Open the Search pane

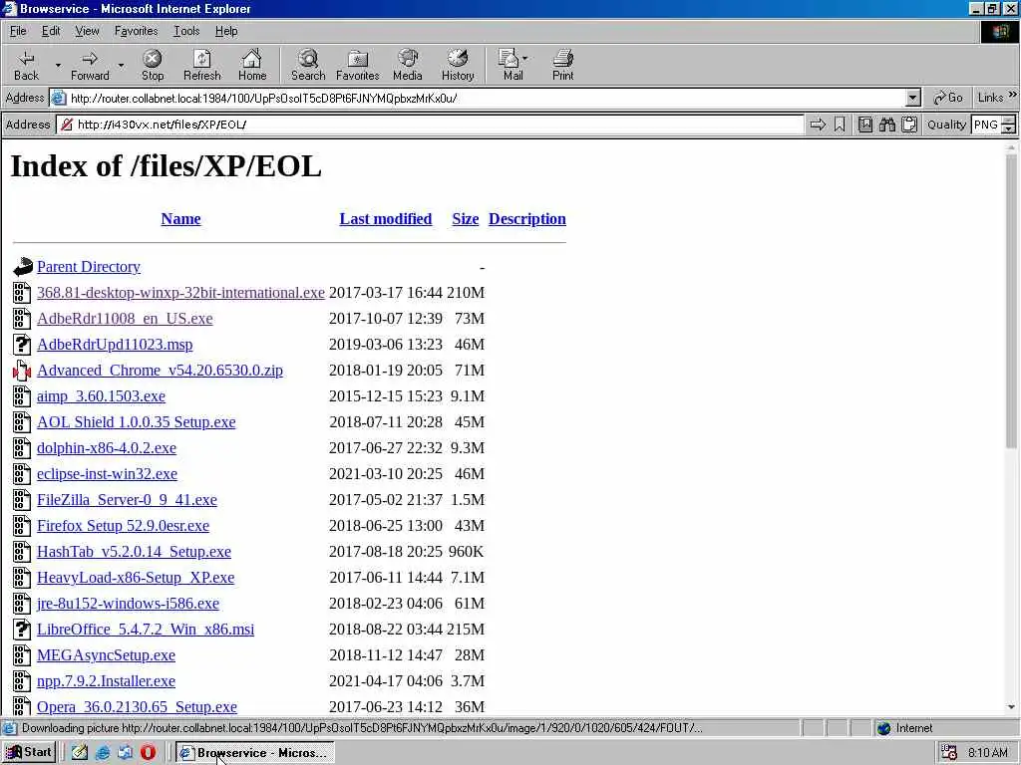(308, 65)
